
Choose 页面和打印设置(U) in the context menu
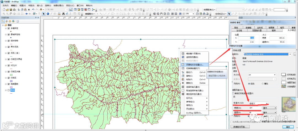(195, 65)
